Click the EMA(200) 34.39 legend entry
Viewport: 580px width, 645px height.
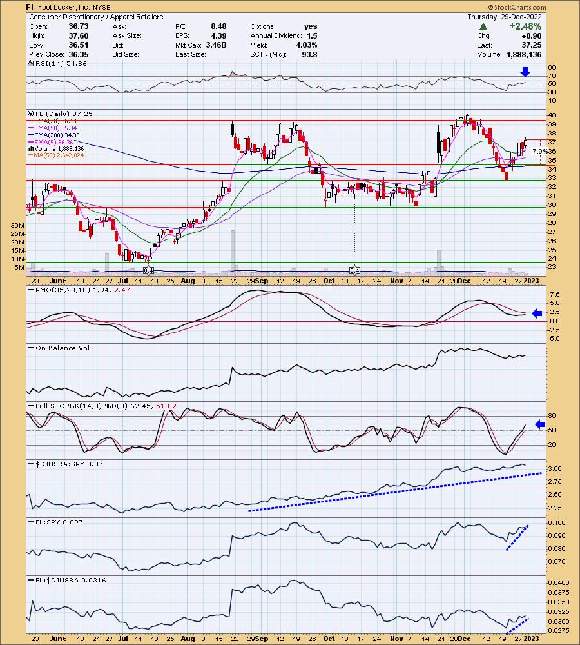coord(57,135)
